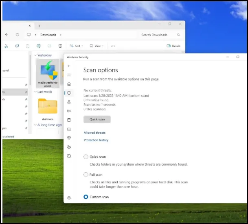The width and height of the screenshot is (248, 224).
Task: Click Downloads in the address breadcrumb
Action: (48, 35)
